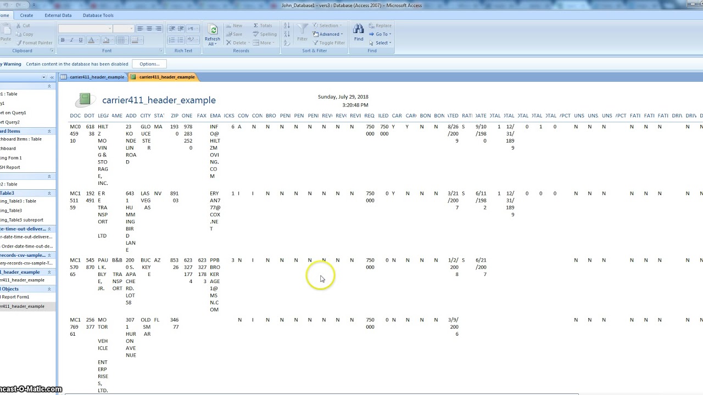
Task: Click the report logo notebook icon
Action: 84,99
